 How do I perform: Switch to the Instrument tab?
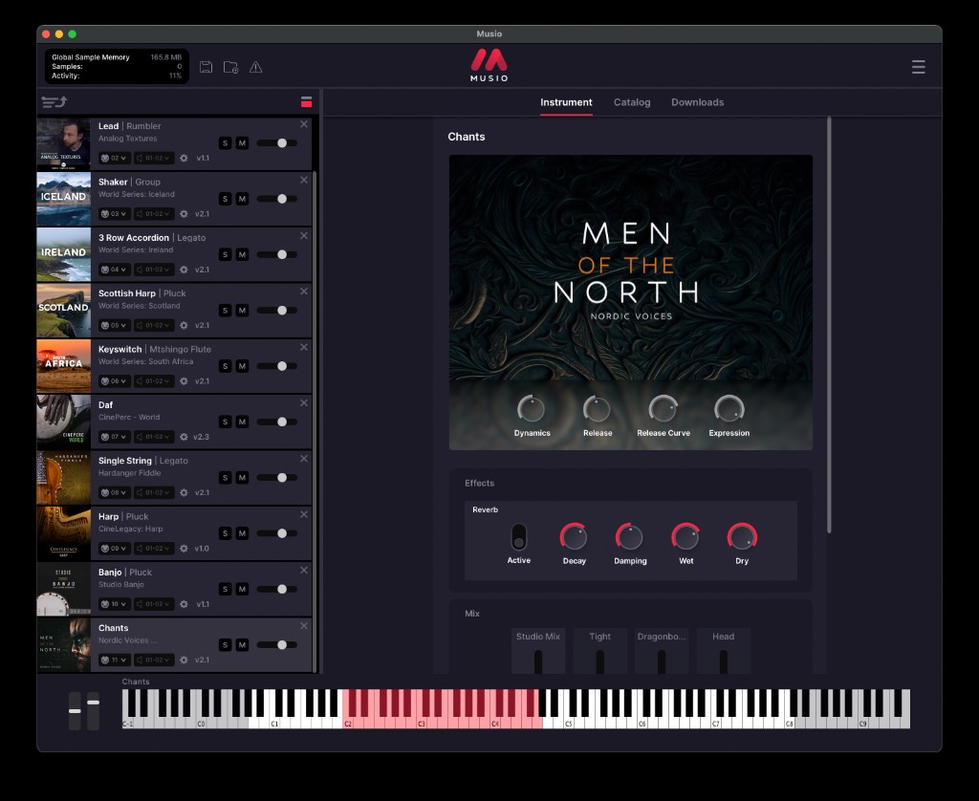click(566, 102)
